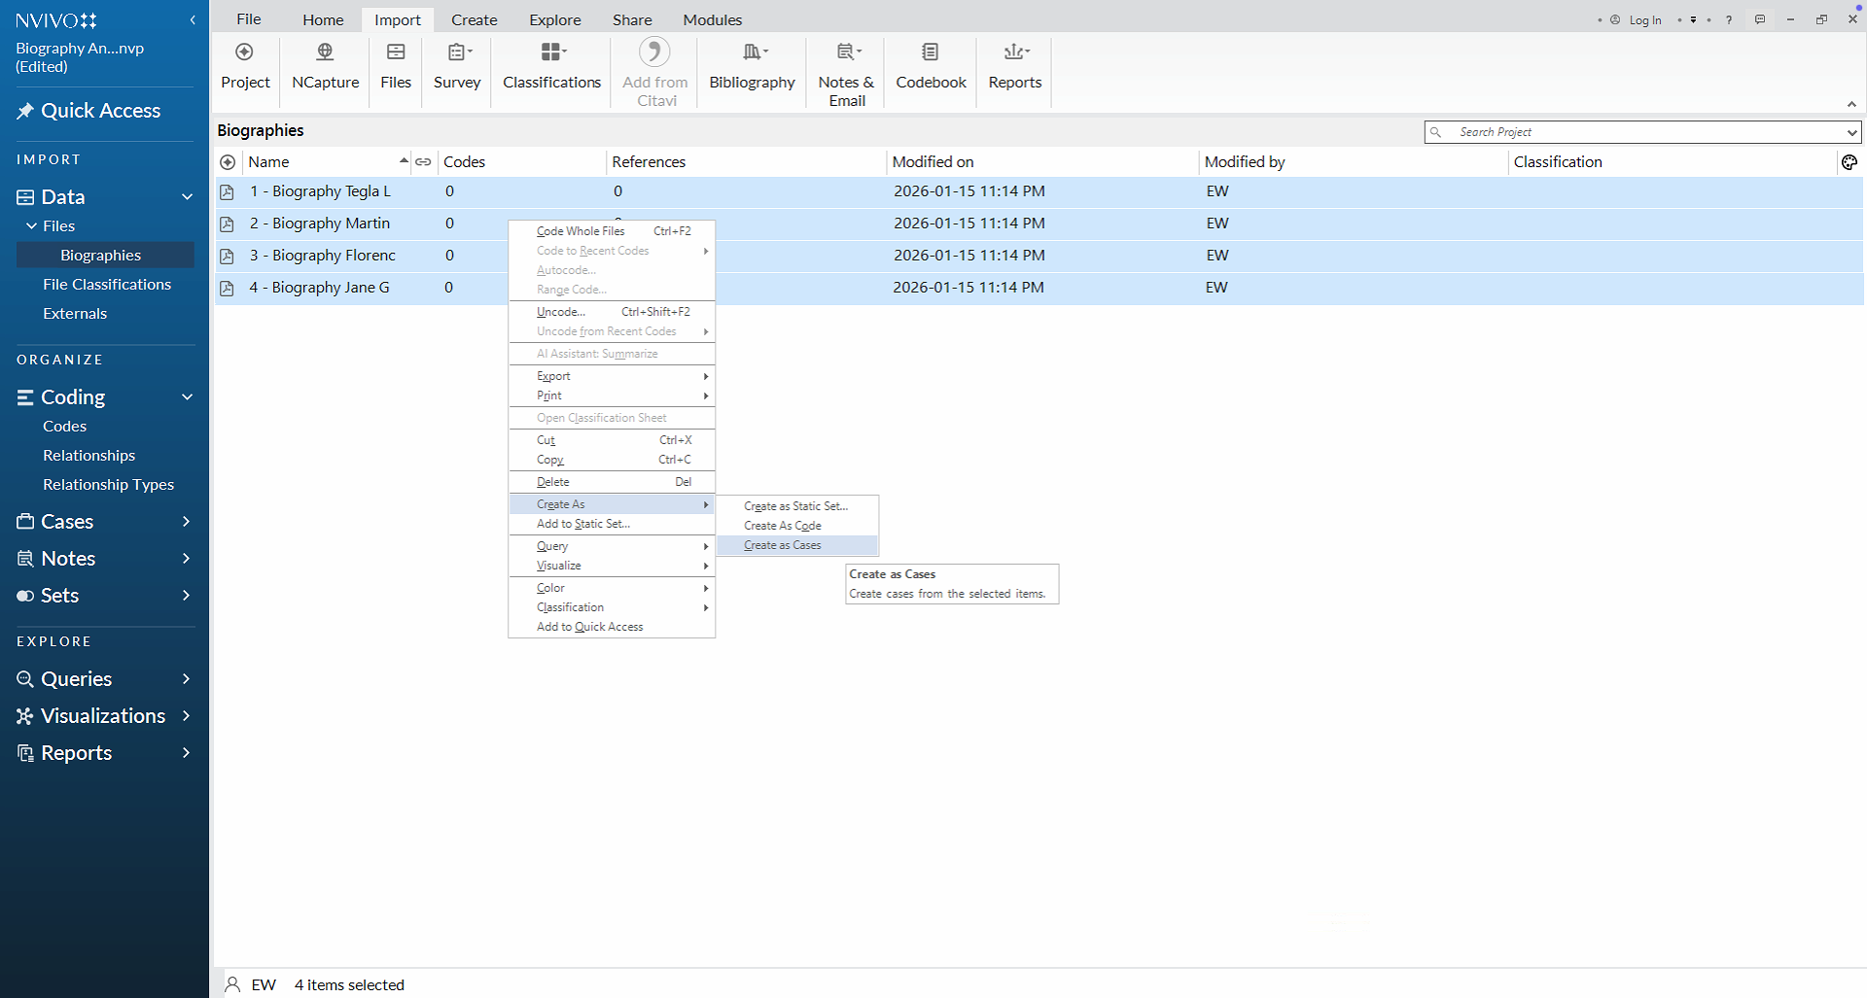Click the Project icon in the ribbon
Image resolution: width=1867 pixels, height=998 pixels.
[x=245, y=53]
